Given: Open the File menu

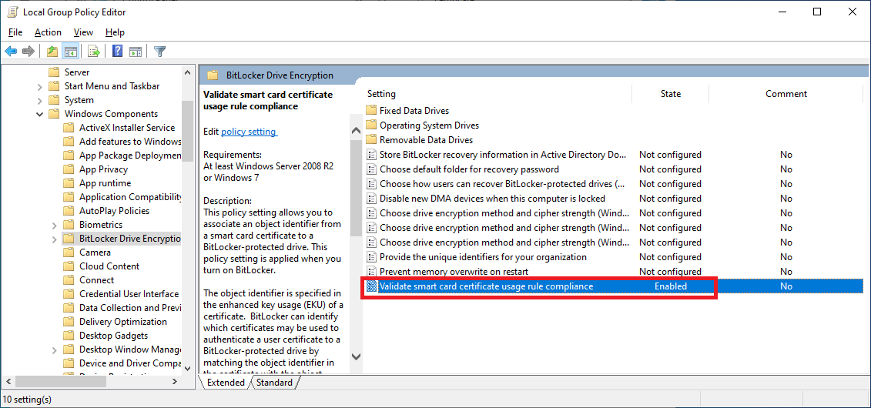Looking at the screenshot, I should pos(15,32).
